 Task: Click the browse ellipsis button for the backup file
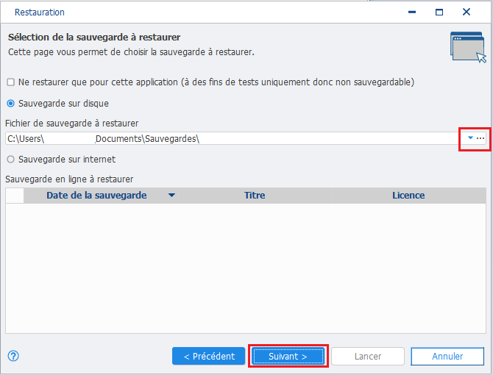click(480, 138)
